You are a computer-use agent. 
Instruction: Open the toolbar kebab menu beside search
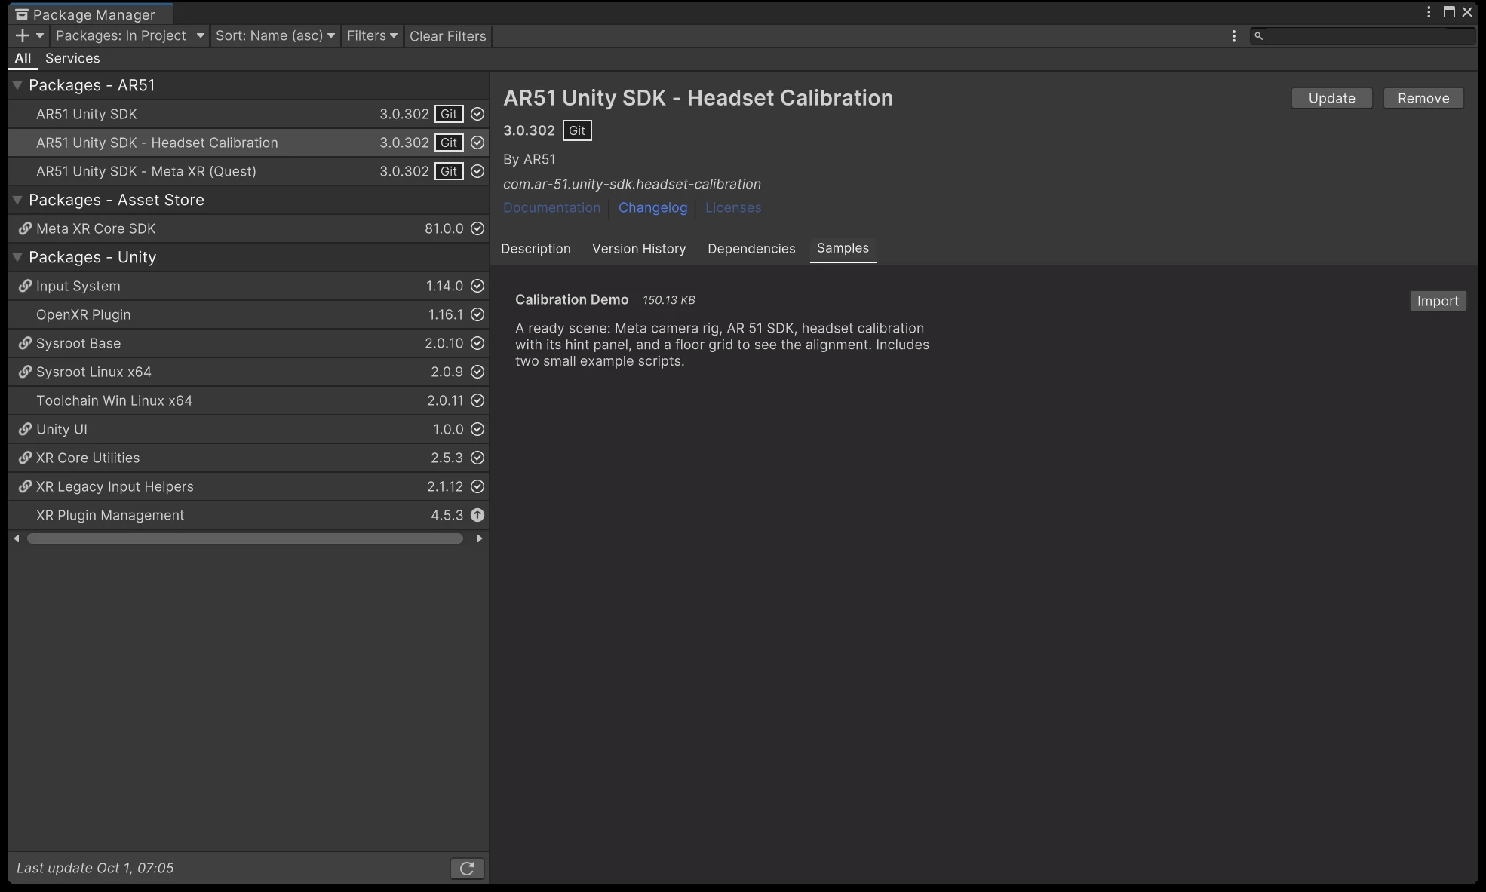[1234, 35]
